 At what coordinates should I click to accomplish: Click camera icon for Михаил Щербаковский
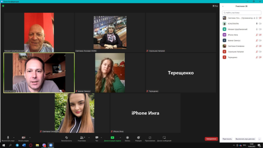[260, 29]
